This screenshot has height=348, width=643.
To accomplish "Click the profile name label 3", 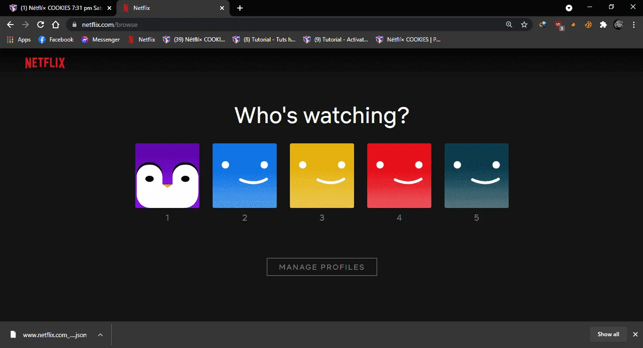I will coord(322,218).
